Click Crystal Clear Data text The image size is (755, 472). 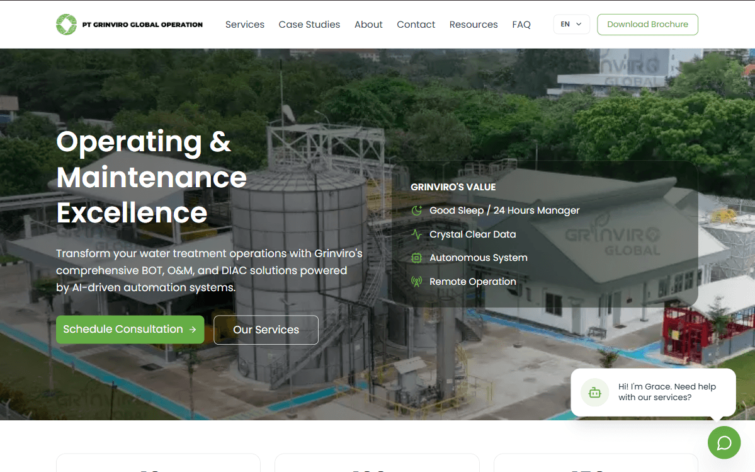472,234
